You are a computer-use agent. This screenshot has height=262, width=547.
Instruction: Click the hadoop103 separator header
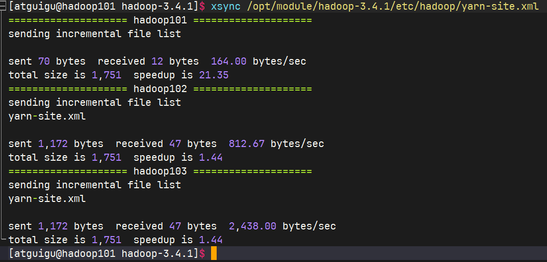pos(160,171)
